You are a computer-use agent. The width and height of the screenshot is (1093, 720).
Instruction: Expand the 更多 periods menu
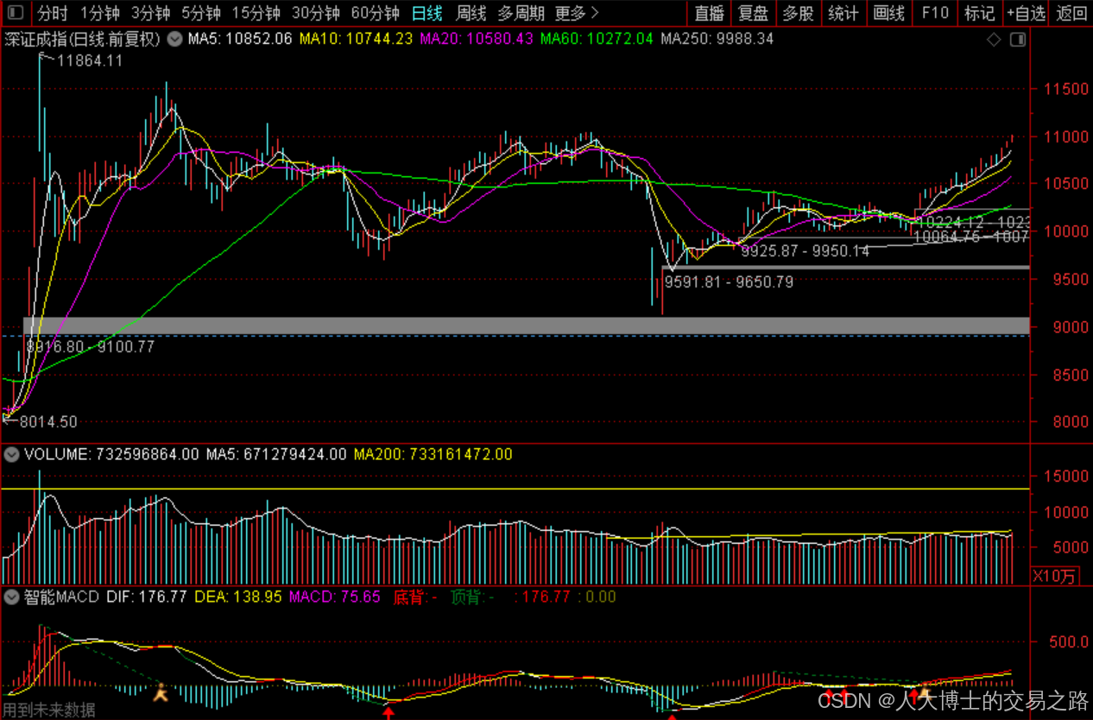click(576, 13)
